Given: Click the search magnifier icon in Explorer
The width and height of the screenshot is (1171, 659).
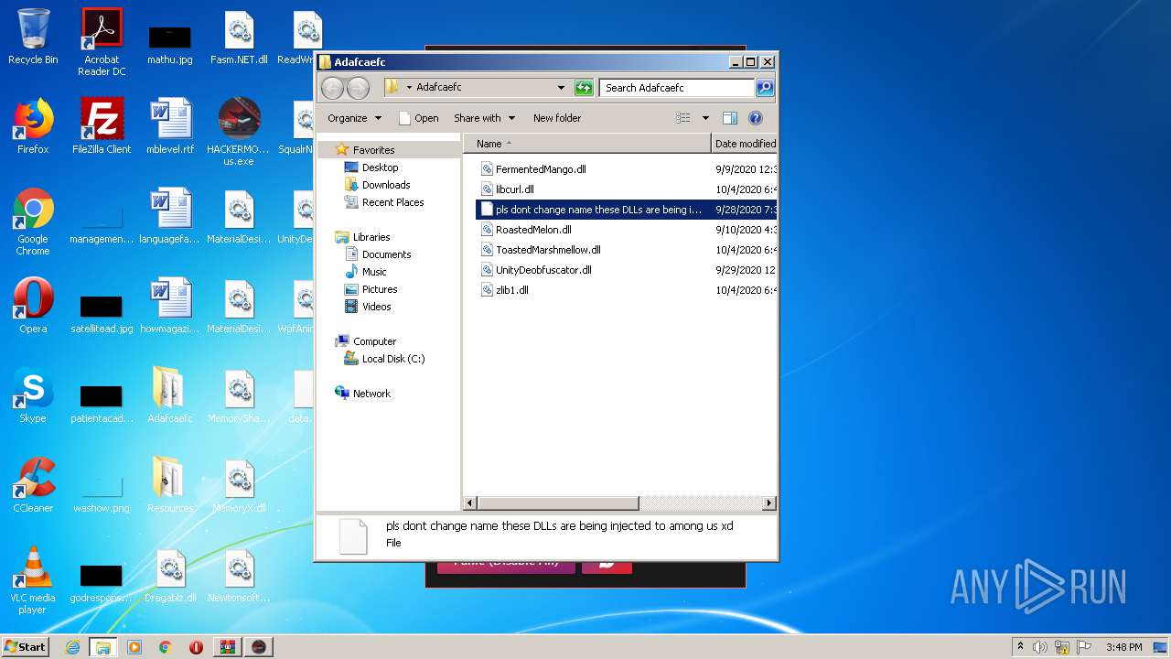Looking at the screenshot, I should point(765,88).
